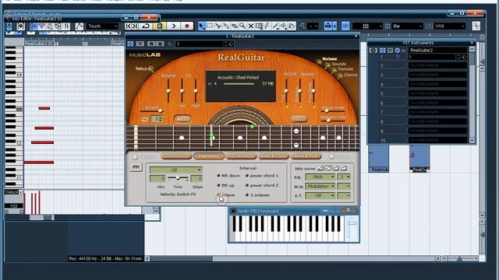Open the R.B. range value 2 dropdown
The width and height of the screenshot is (499, 280).
(344, 177)
